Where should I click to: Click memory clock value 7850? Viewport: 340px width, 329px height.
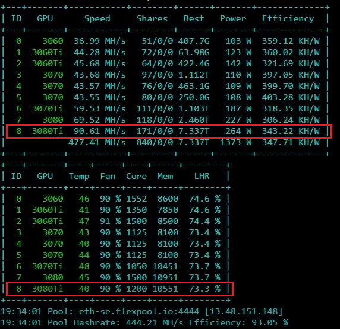[168, 210]
